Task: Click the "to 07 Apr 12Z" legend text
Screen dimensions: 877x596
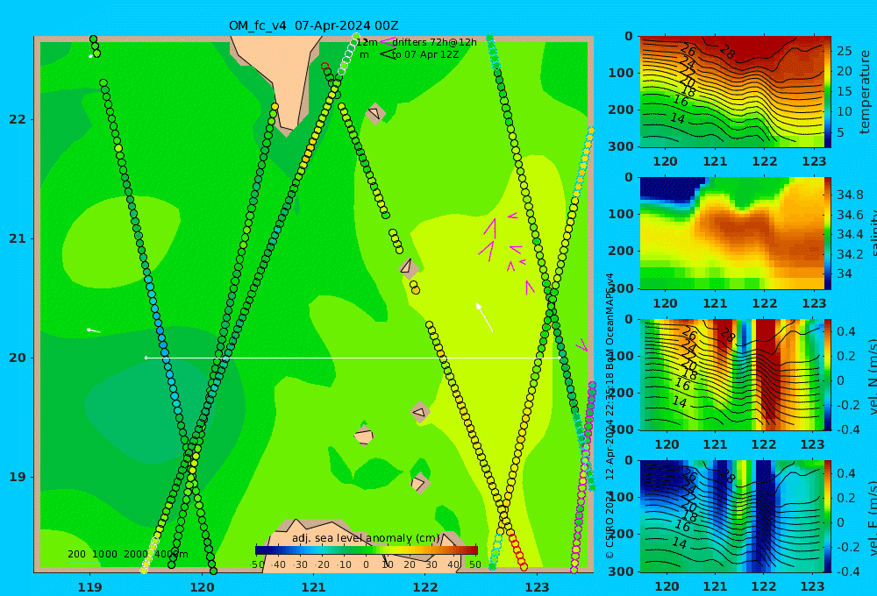Action: 425,55
